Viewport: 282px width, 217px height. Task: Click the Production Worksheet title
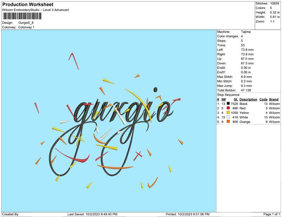27,5
